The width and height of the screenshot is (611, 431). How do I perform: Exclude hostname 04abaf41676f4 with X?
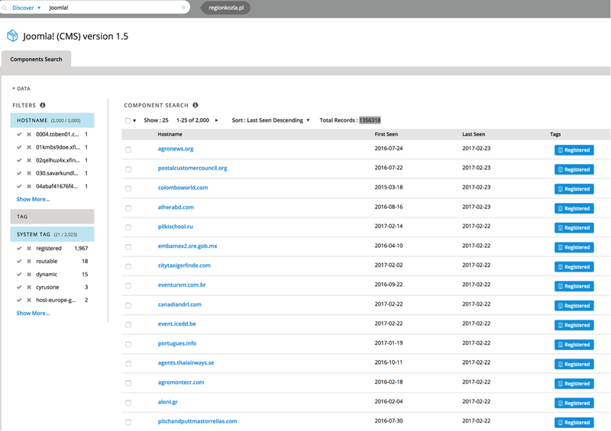coord(29,186)
